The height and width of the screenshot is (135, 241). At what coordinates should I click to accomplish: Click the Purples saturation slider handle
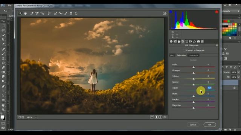coord(194,102)
